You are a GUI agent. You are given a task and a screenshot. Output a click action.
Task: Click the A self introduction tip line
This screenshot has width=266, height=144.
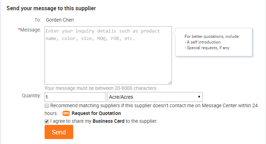point(203,42)
